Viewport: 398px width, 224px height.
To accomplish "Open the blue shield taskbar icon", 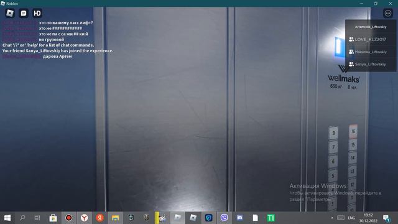I will [209, 218].
